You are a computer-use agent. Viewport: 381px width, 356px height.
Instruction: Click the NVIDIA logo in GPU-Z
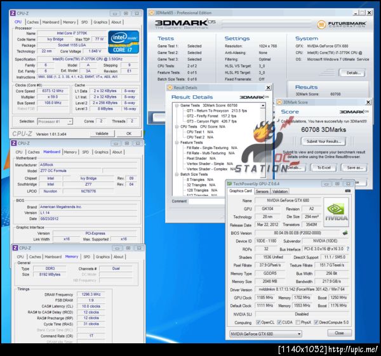(337, 212)
